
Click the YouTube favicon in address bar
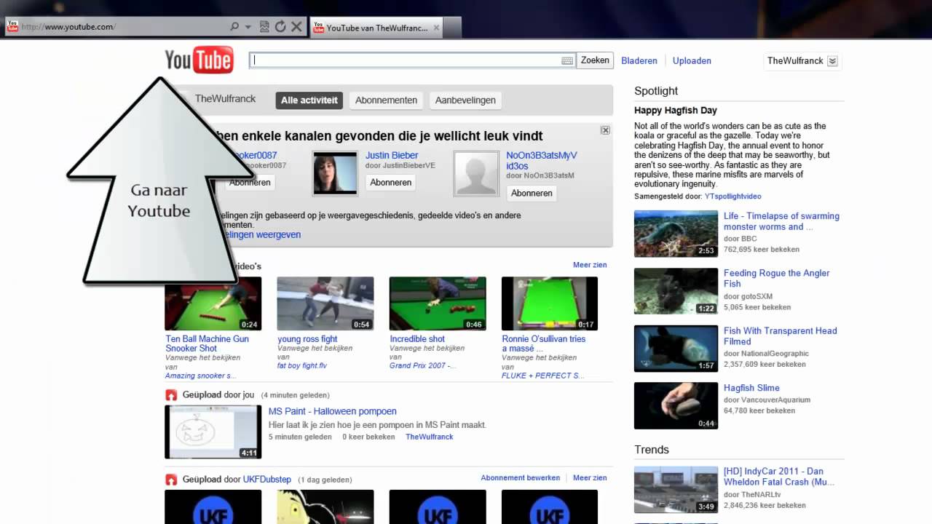[12, 27]
